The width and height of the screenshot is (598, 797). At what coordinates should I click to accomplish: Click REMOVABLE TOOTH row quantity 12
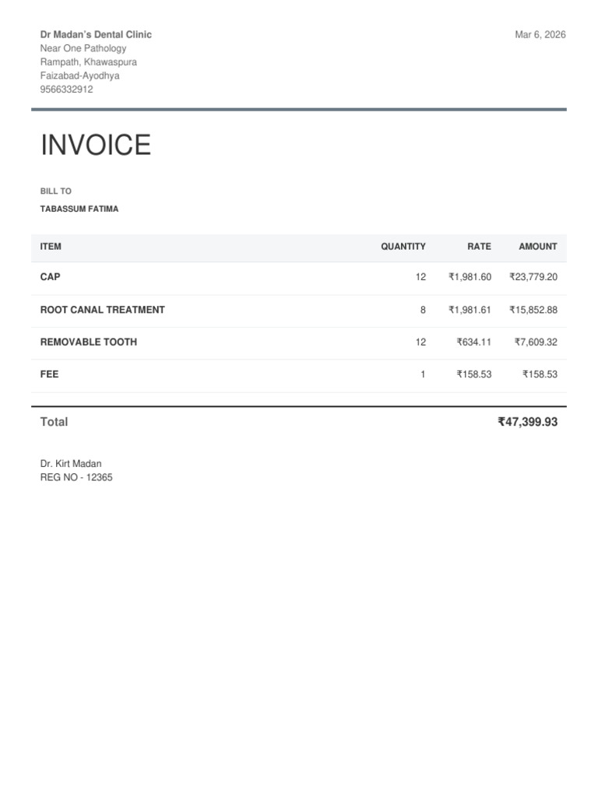[x=420, y=342]
